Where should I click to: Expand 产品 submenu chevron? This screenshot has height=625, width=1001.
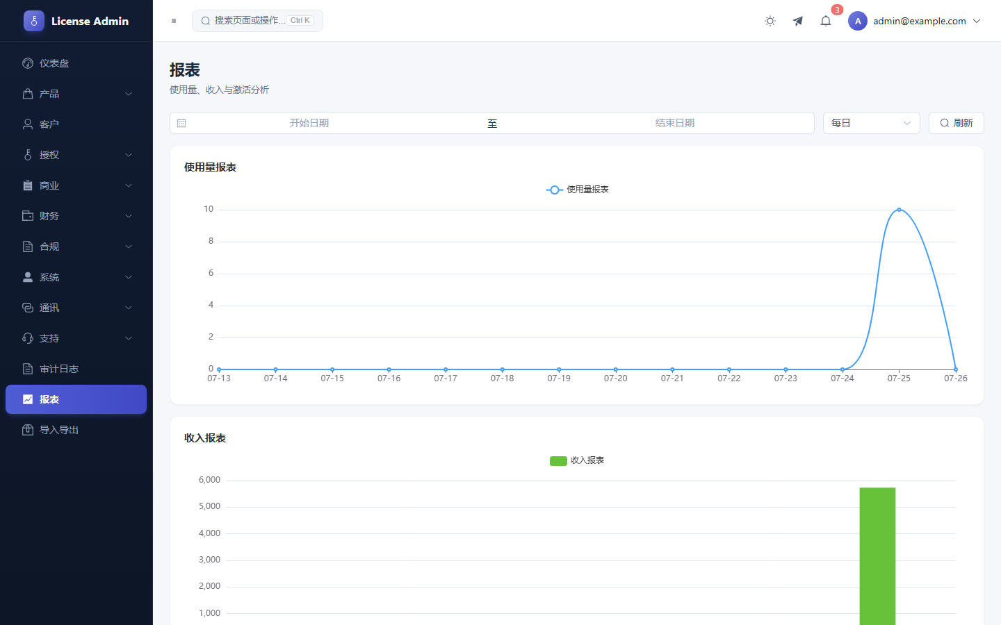[x=129, y=94]
